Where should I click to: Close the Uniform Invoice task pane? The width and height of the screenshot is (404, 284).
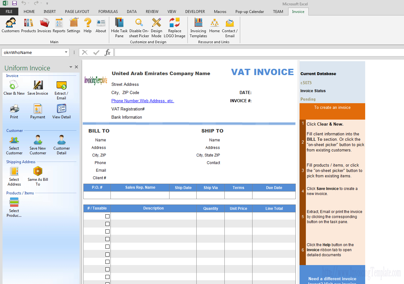(76, 67)
